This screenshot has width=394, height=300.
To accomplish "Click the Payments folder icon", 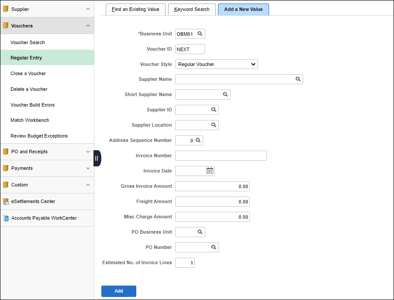I will tap(6, 168).
